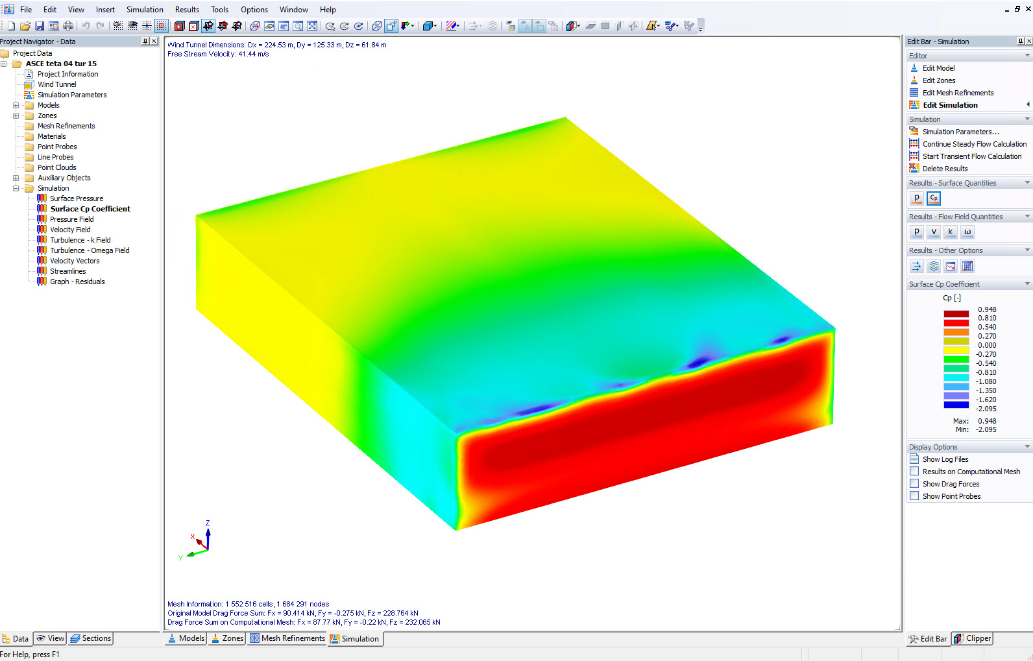Expand the Models tree node
The height and width of the screenshot is (661, 1033).
pyautogui.click(x=16, y=105)
